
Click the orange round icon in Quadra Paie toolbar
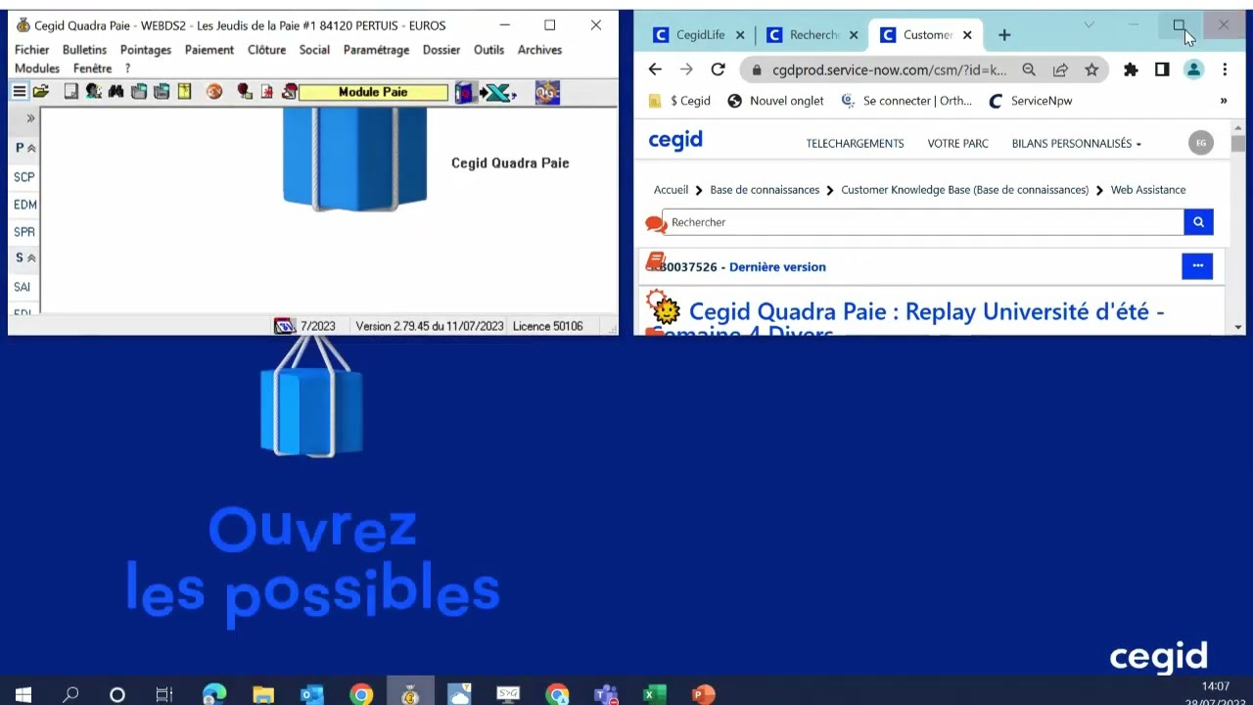[214, 92]
